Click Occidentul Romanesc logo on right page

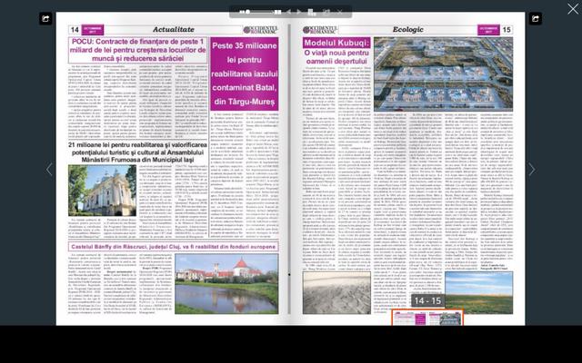[320, 30]
